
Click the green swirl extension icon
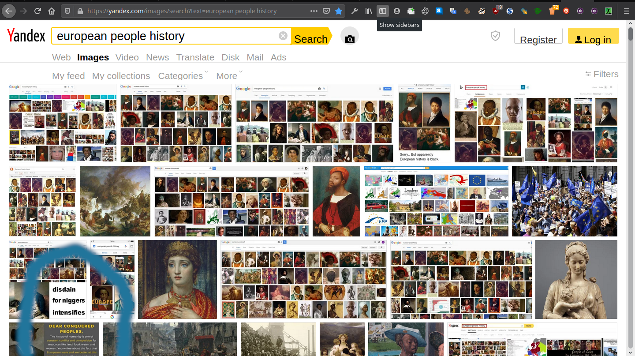(538, 11)
